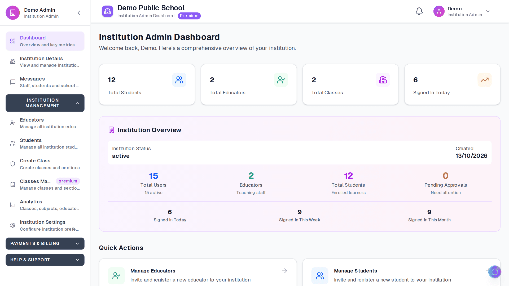509x286 pixels.
Task: Expand the Payments & Billing section
Action: (x=45, y=244)
